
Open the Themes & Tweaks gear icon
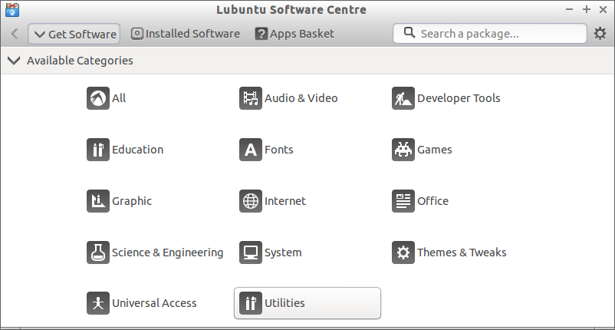(403, 252)
